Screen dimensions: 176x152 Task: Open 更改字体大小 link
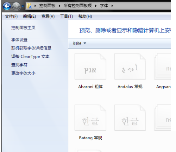(x=23, y=73)
